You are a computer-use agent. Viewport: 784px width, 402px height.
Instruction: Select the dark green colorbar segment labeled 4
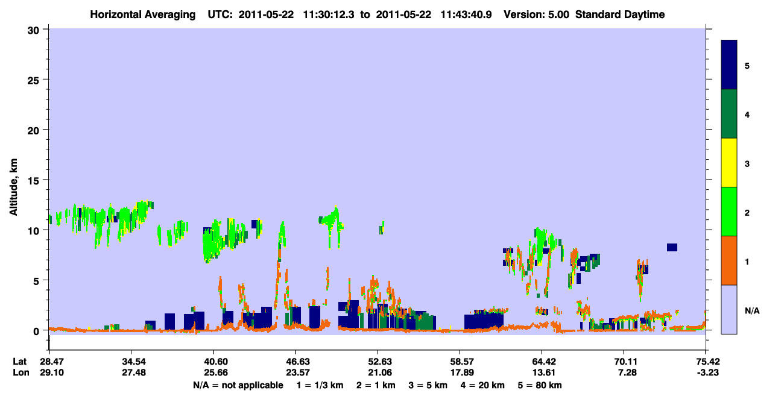(x=729, y=114)
